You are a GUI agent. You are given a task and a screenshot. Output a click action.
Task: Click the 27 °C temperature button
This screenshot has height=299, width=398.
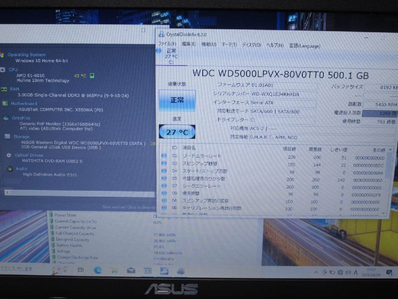tap(177, 132)
